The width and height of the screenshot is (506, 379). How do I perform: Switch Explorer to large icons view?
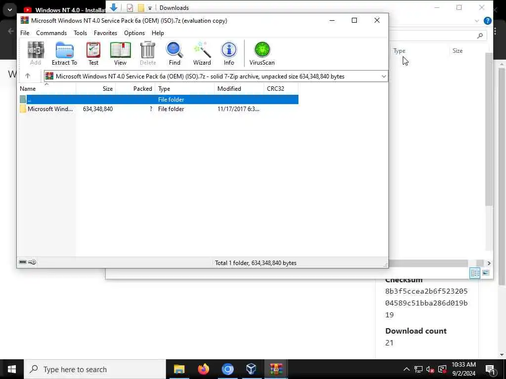tap(486, 273)
